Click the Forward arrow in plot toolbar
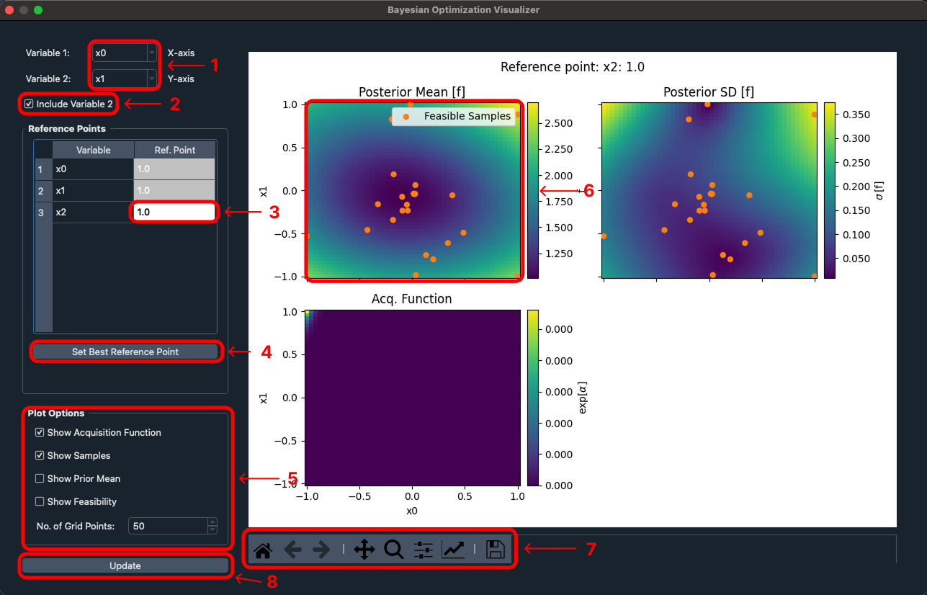The image size is (927, 595). (321, 550)
